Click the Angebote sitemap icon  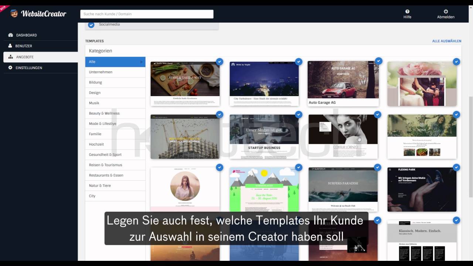tap(10, 57)
